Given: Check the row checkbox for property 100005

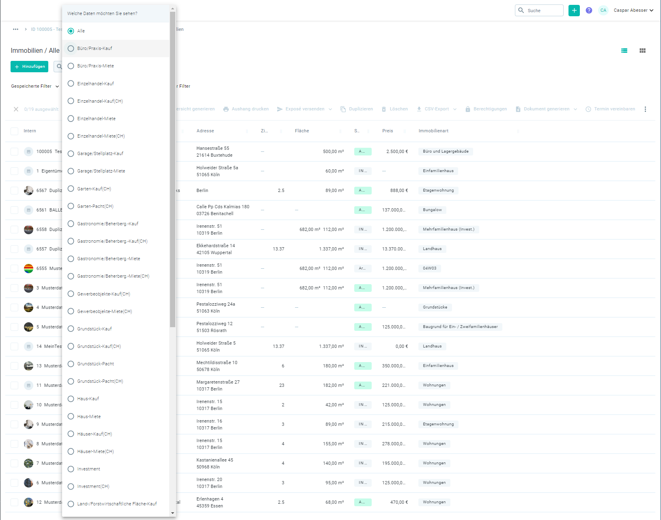Looking at the screenshot, I should coord(15,151).
